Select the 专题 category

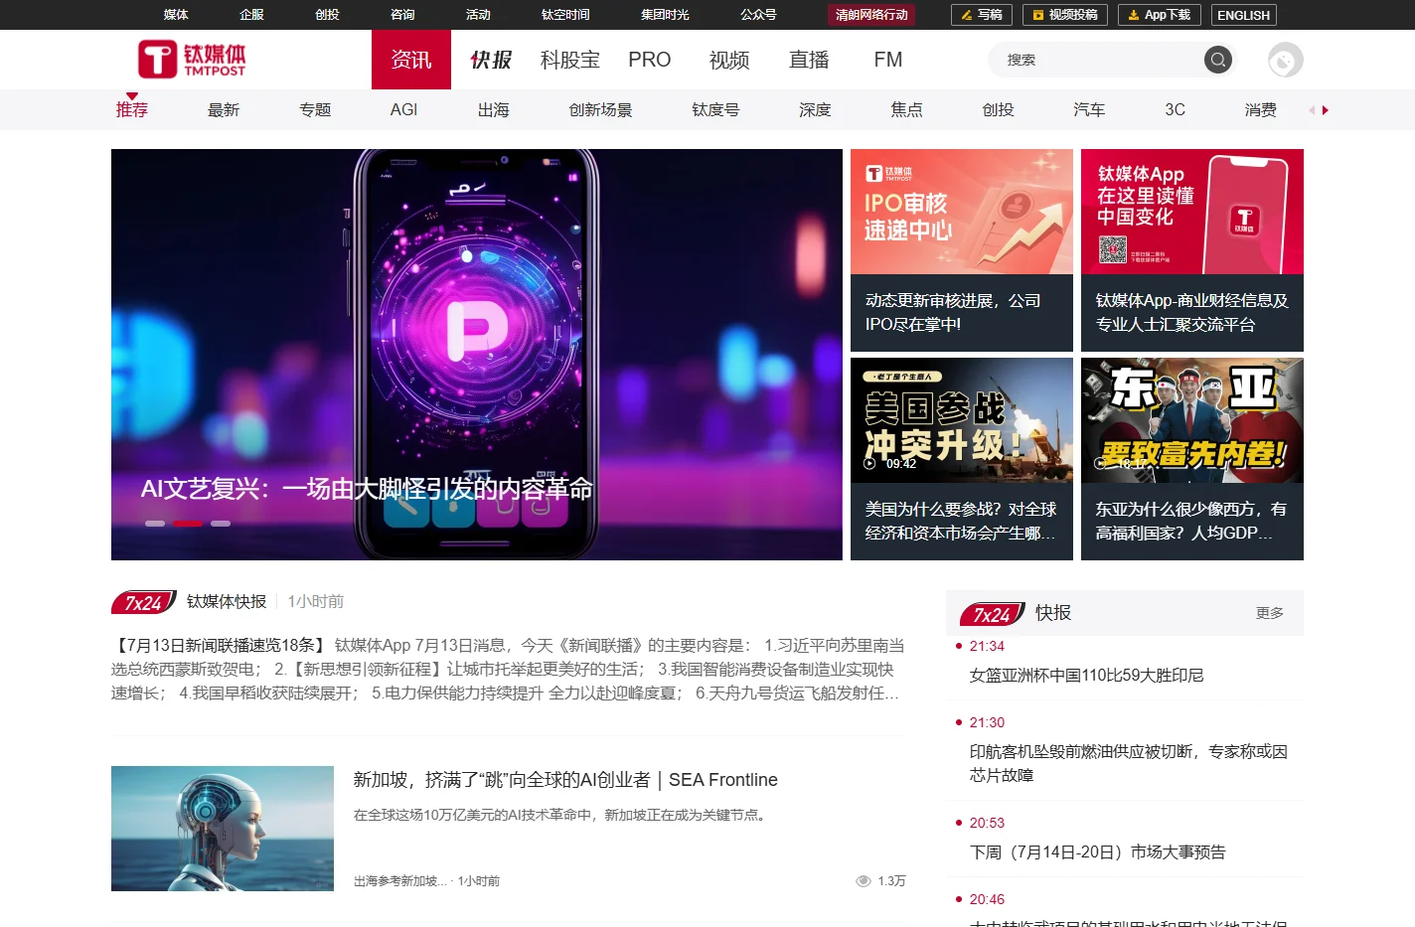(315, 110)
